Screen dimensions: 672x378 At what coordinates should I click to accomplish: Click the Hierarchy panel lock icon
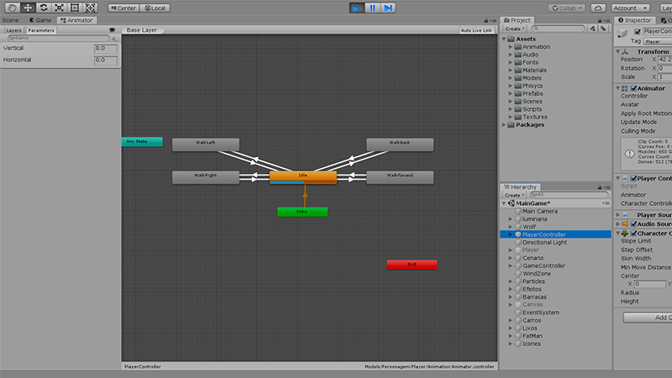pyautogui.click(x=600, y=187)
